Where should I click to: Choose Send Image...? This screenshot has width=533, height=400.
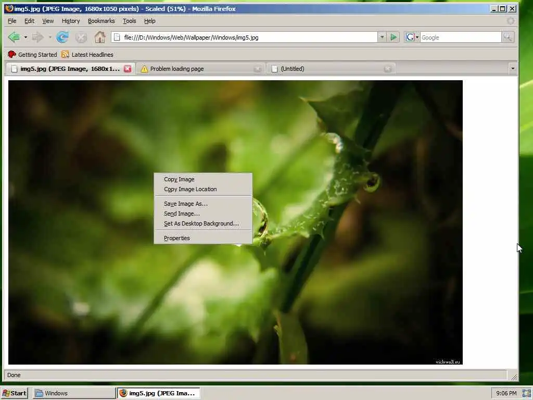pos(204,214)
